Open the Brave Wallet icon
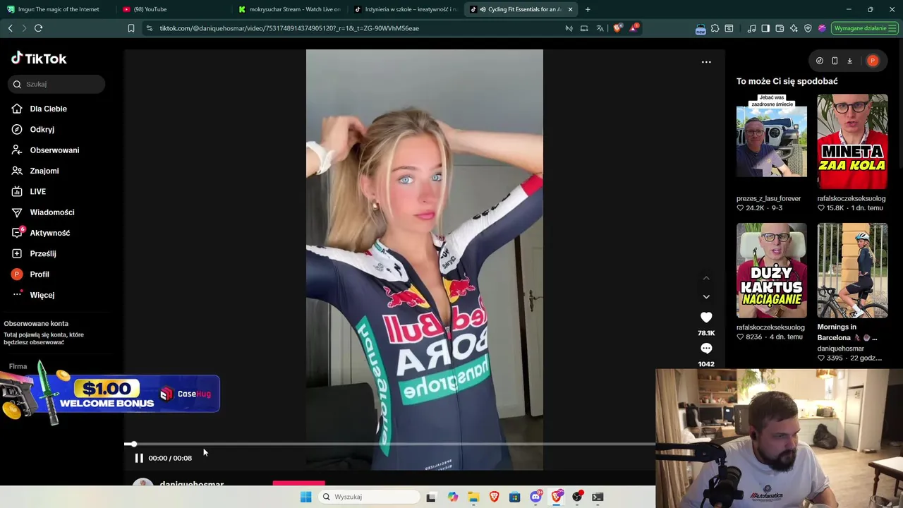Screen dimensions: 903x508 [x=780, y=28]
